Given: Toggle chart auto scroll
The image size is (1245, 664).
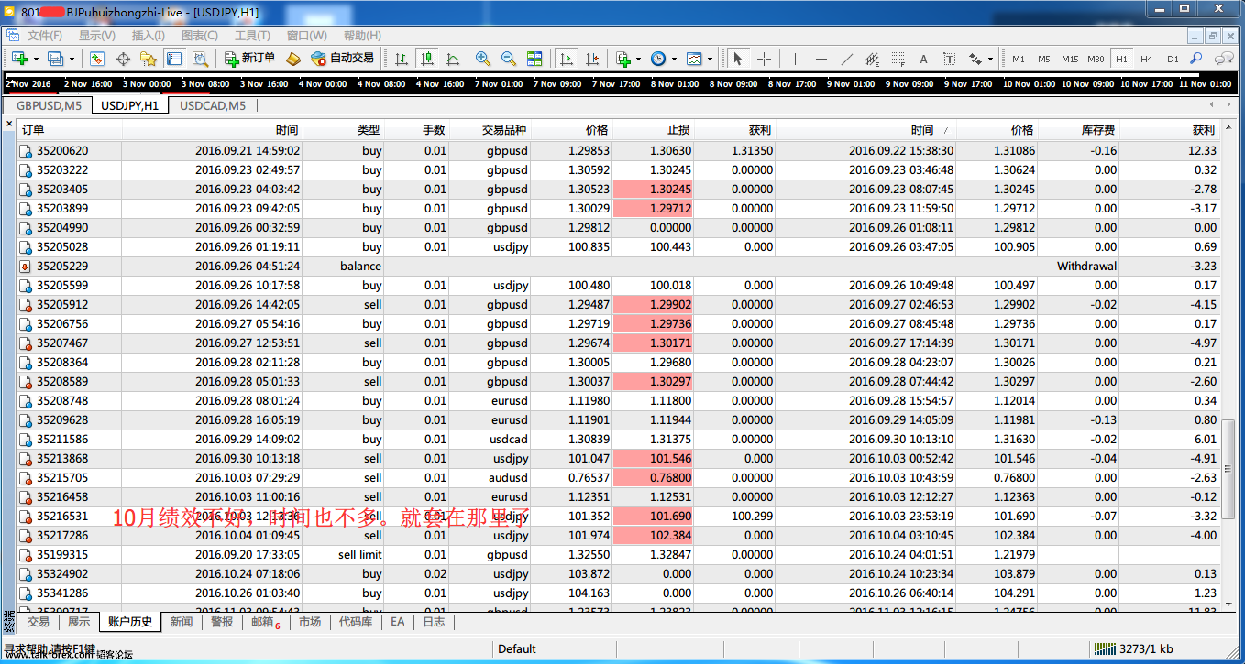Looking at the screenshot, I should (x=567, y=59).
